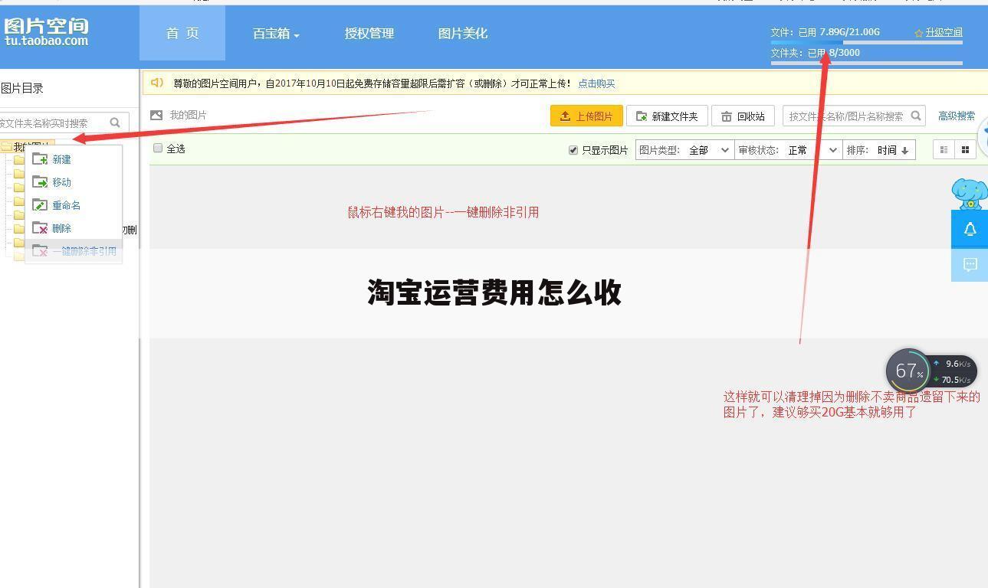Click the 升级空间 link
The height and width of the screenshot is (588, 988).
click(944, 32)
